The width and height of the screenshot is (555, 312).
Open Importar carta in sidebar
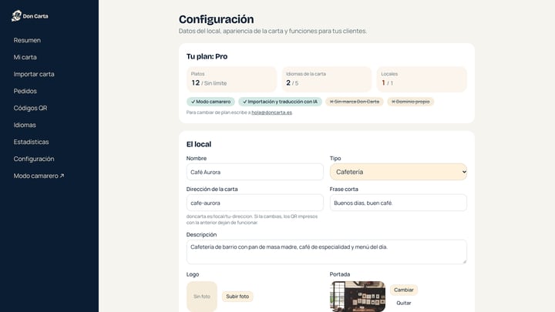(34, 74)
